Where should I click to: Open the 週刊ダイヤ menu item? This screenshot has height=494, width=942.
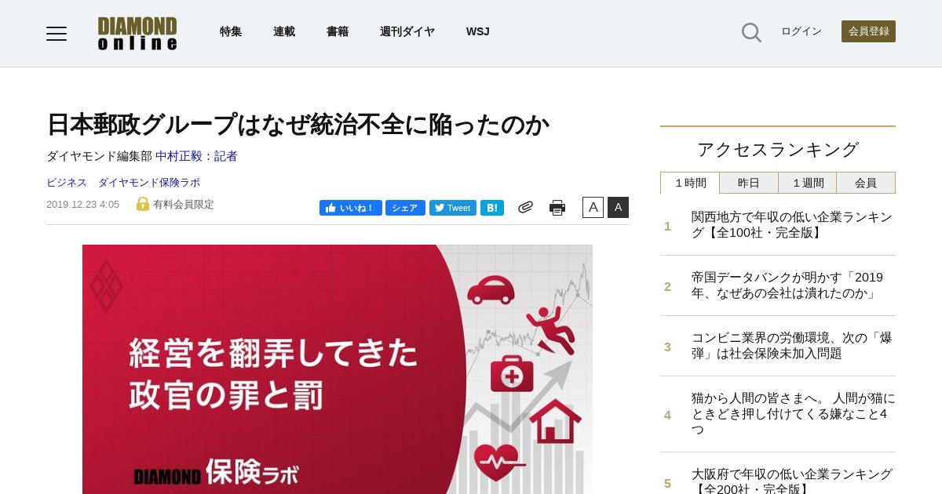407,32
